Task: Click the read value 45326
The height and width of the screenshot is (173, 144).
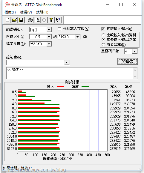Action: click(130, 92)
